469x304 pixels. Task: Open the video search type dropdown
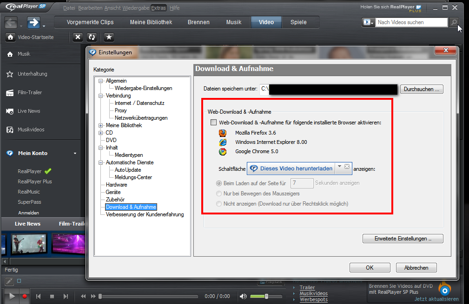368,22
